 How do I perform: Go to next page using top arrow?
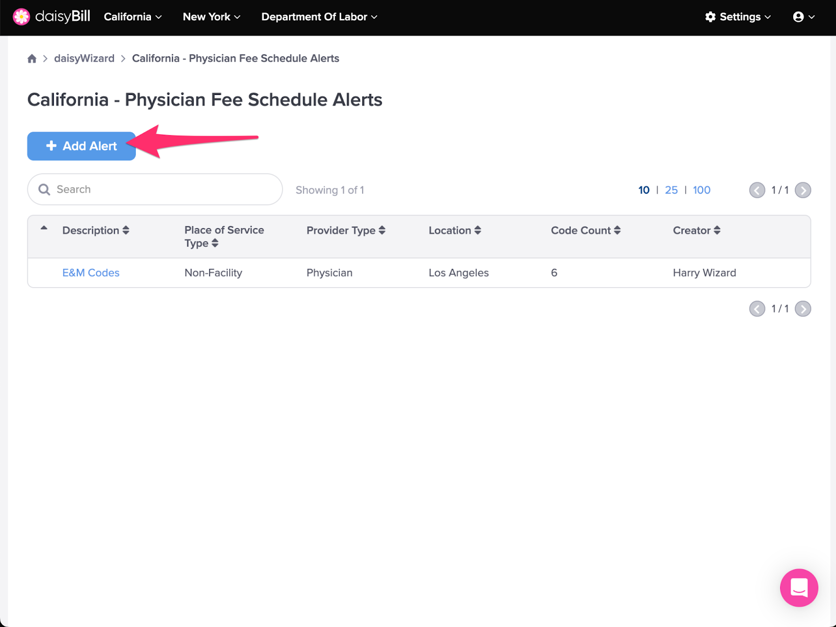point(803,190)
